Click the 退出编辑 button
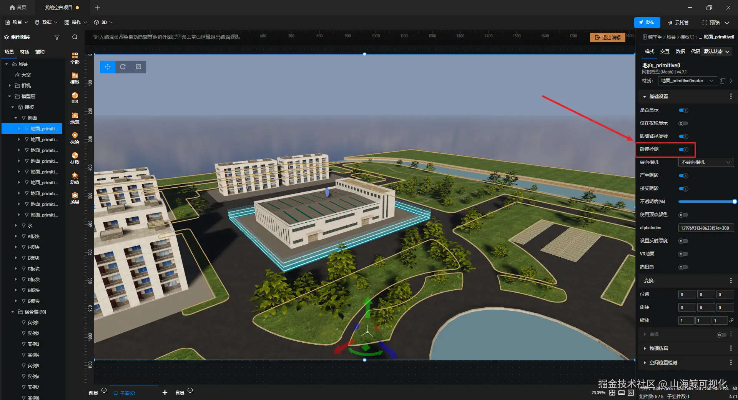 pyautogui.click(x=608, y=37)
